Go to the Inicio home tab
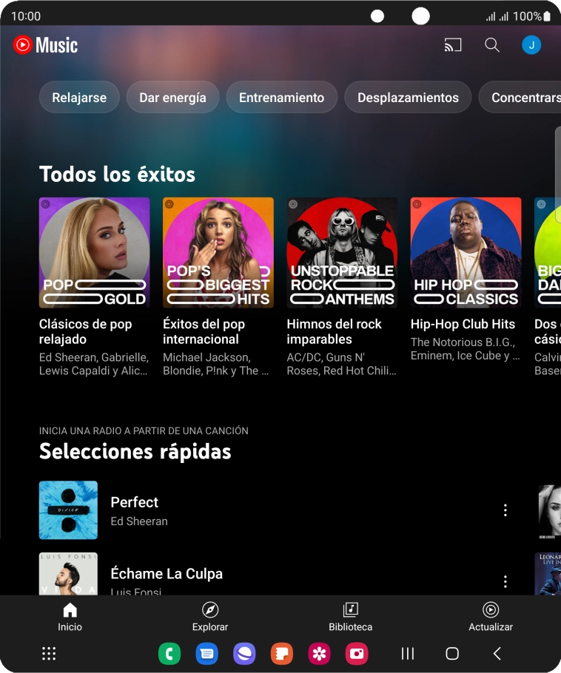This screenshot has width=561, height=673. tap(70, 616)
